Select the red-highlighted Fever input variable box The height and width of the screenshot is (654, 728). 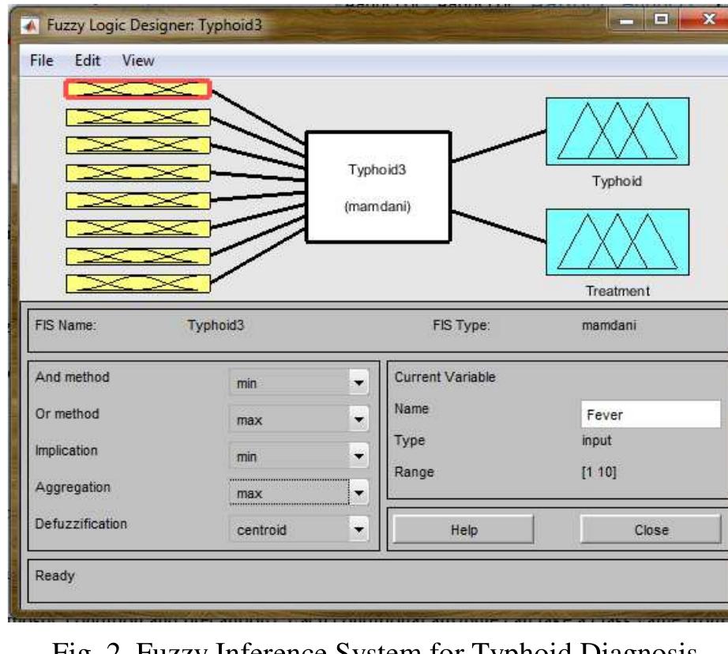pyautogui.click(x=138, y=89)
